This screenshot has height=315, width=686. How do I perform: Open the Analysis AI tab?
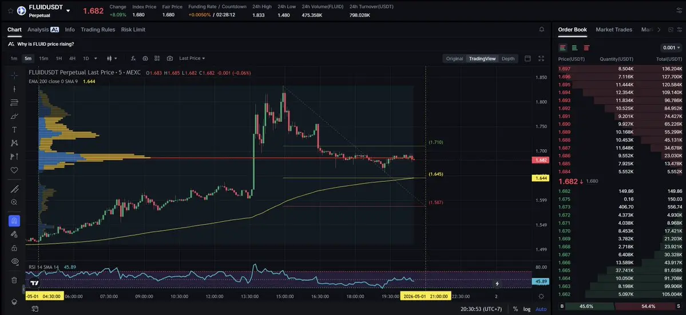point(43,30)
